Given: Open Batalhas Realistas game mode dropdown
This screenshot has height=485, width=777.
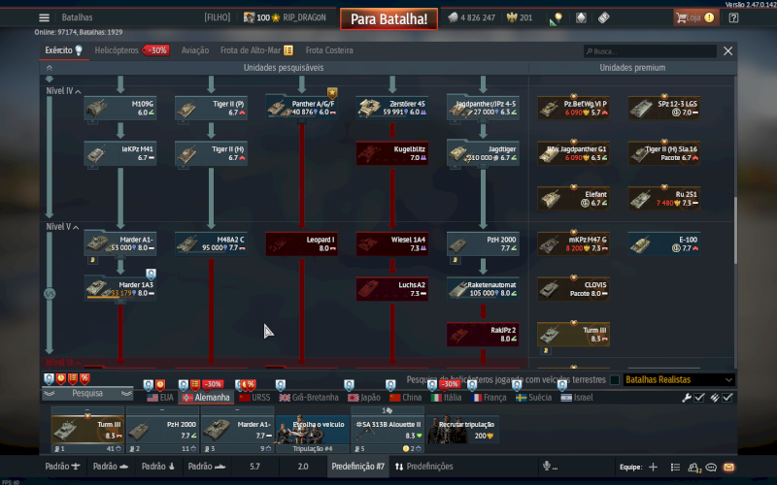Looking at the screenshot, I should pyautogui.click(x=678, y=380).
